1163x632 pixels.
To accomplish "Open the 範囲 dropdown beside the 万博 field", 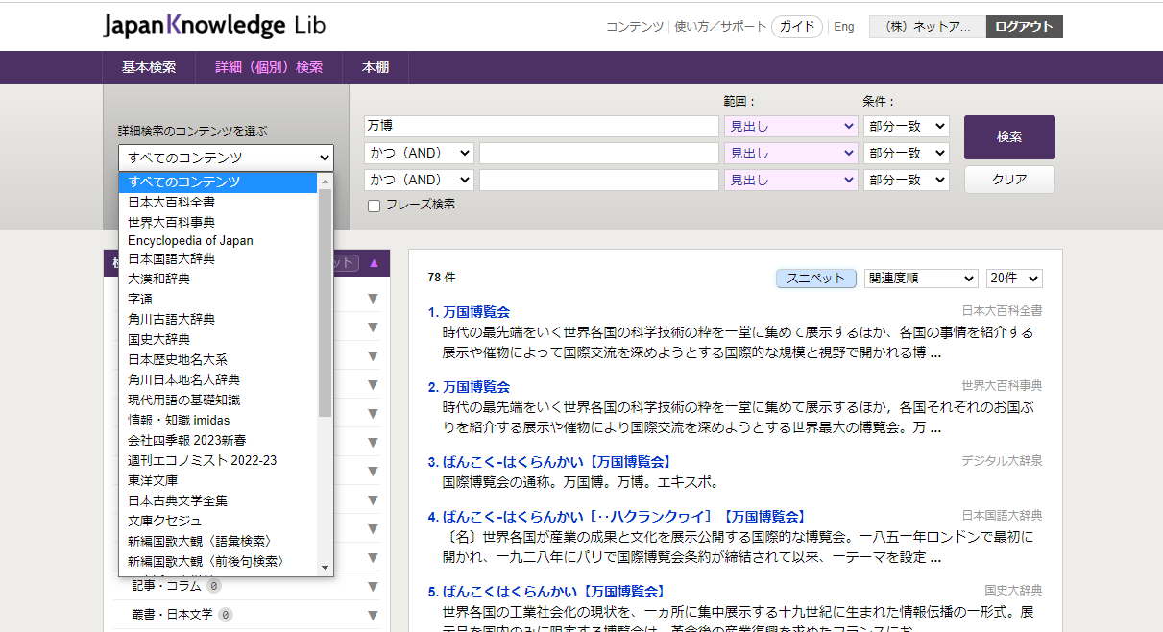I will 790,126.
